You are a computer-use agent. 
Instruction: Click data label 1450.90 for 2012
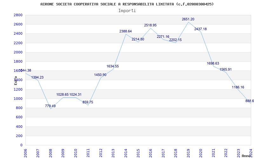click(100, 75)
